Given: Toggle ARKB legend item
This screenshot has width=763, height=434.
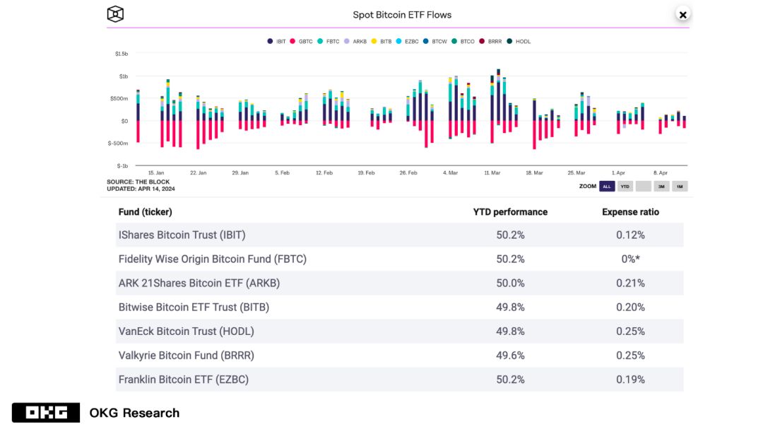Looking at the screenshot, I should (x=355, y=42).
